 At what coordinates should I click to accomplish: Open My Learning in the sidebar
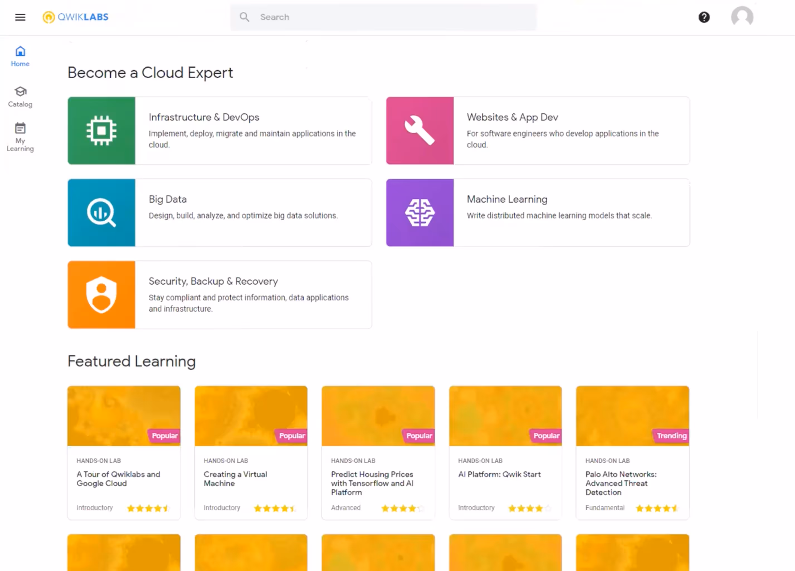(x=20, y=137)
